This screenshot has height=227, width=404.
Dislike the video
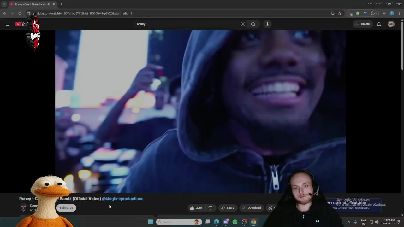click(x=211, y=208)
